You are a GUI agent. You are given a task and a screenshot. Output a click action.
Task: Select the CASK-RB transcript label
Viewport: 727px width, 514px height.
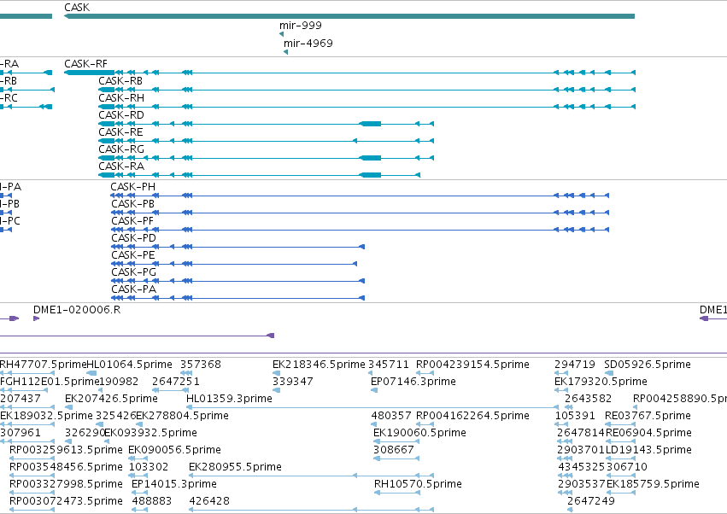[x=120, y=80]
